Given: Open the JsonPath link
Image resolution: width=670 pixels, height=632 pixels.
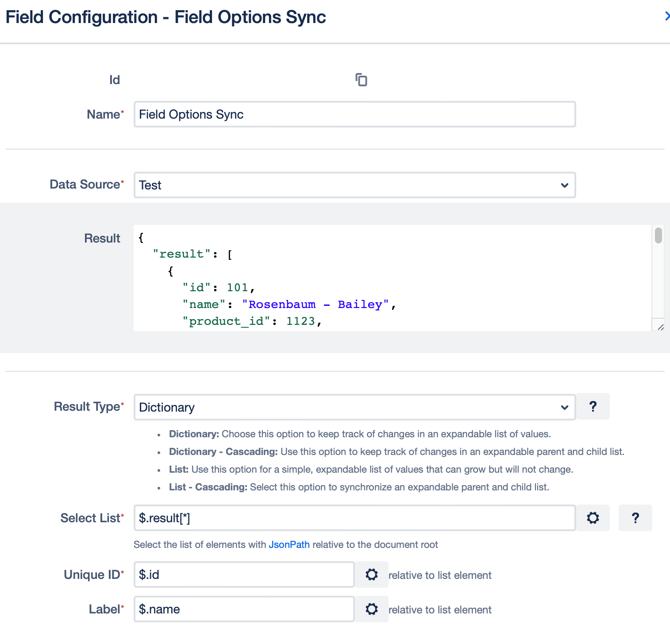Looking at the screenshot, I should [289, 544].
